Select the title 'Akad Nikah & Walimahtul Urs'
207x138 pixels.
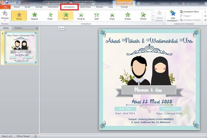pyautogui.click(x=149, y=41)
